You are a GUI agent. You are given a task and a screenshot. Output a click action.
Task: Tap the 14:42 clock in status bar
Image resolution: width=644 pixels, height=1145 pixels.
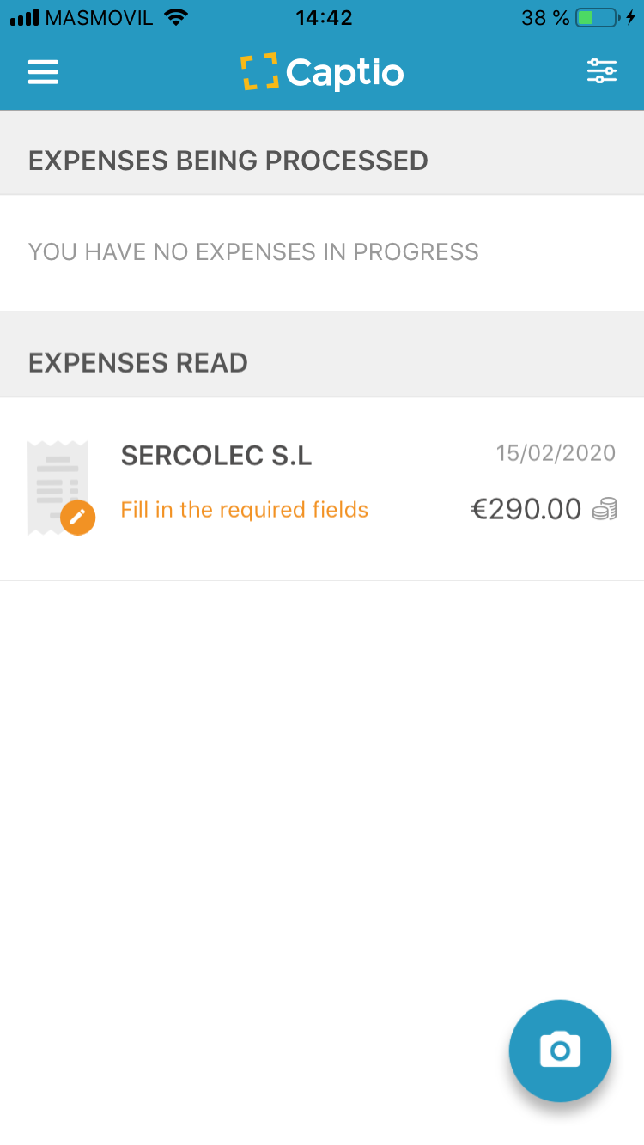[x=324, y=17]
